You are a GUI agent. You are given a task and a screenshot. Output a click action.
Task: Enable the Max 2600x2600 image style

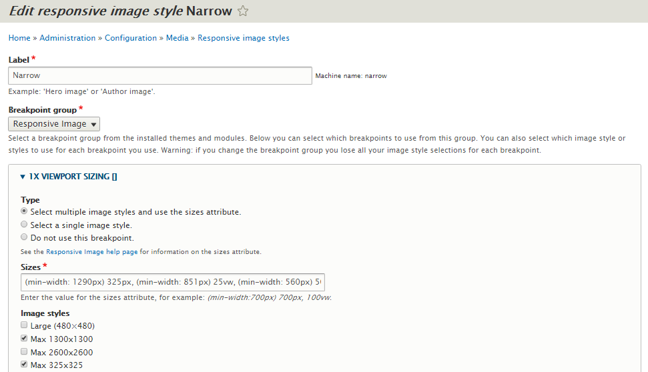pyautogui.click(x=24, y=351)
